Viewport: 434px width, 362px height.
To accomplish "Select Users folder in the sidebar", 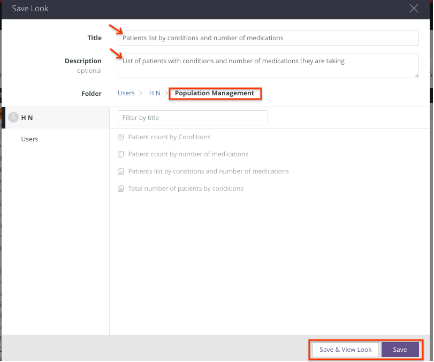I will tap(29, 139).
